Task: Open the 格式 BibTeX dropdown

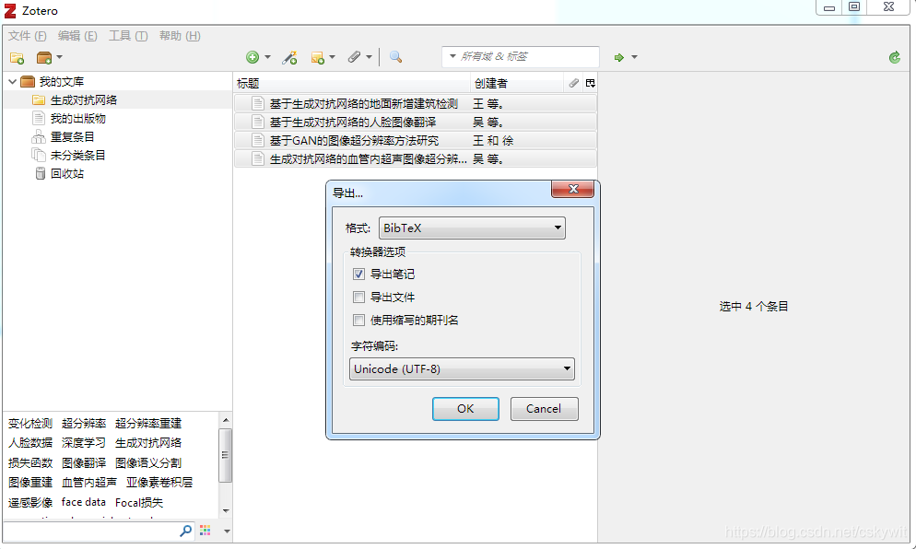Action: 472,228
